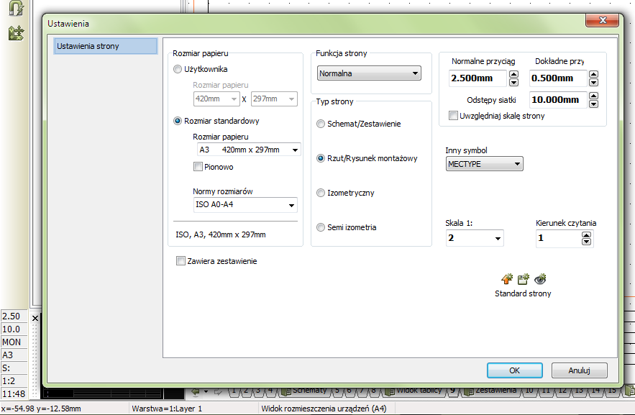635x415 pixels.
Task: Open the disabled 297mm height dropdown
Action: (x=291, y=99)
